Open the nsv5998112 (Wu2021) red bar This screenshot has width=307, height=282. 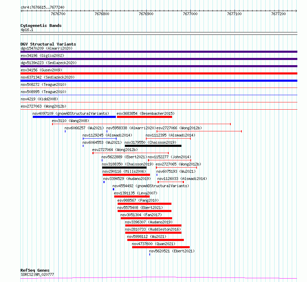(156, 240)
